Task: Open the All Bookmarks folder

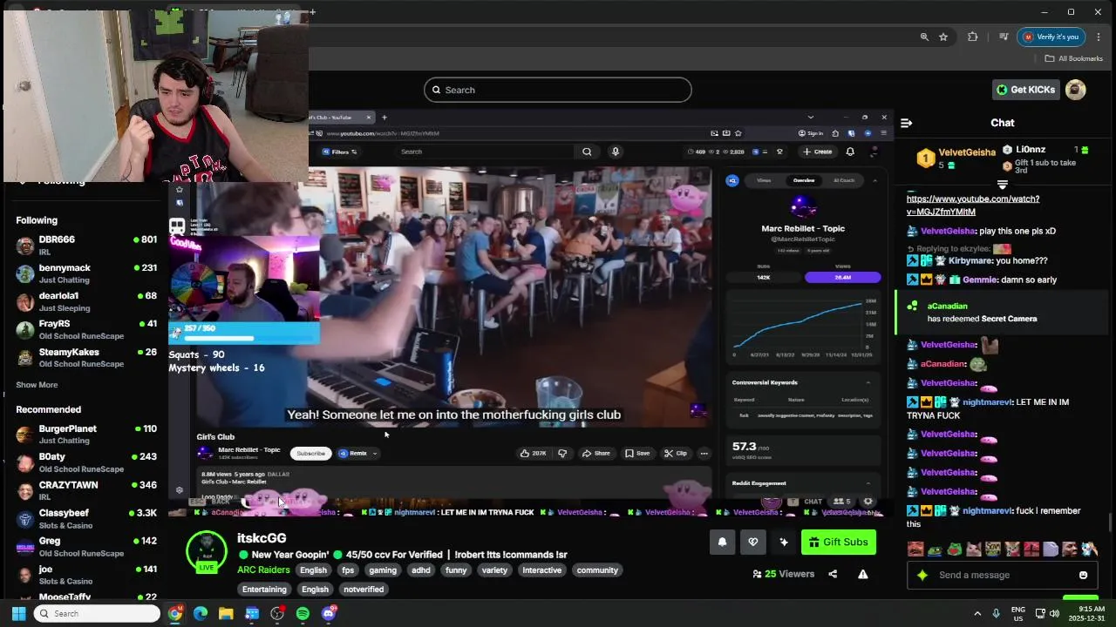Action: click(1074, 58)
